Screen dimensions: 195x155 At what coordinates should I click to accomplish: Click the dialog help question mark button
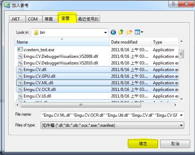click(x=173, y=4)
